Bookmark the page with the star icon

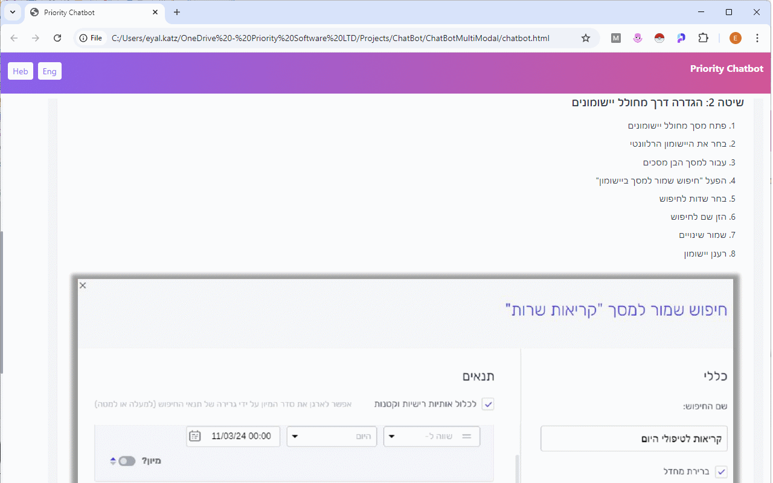[x=585, y=37]
